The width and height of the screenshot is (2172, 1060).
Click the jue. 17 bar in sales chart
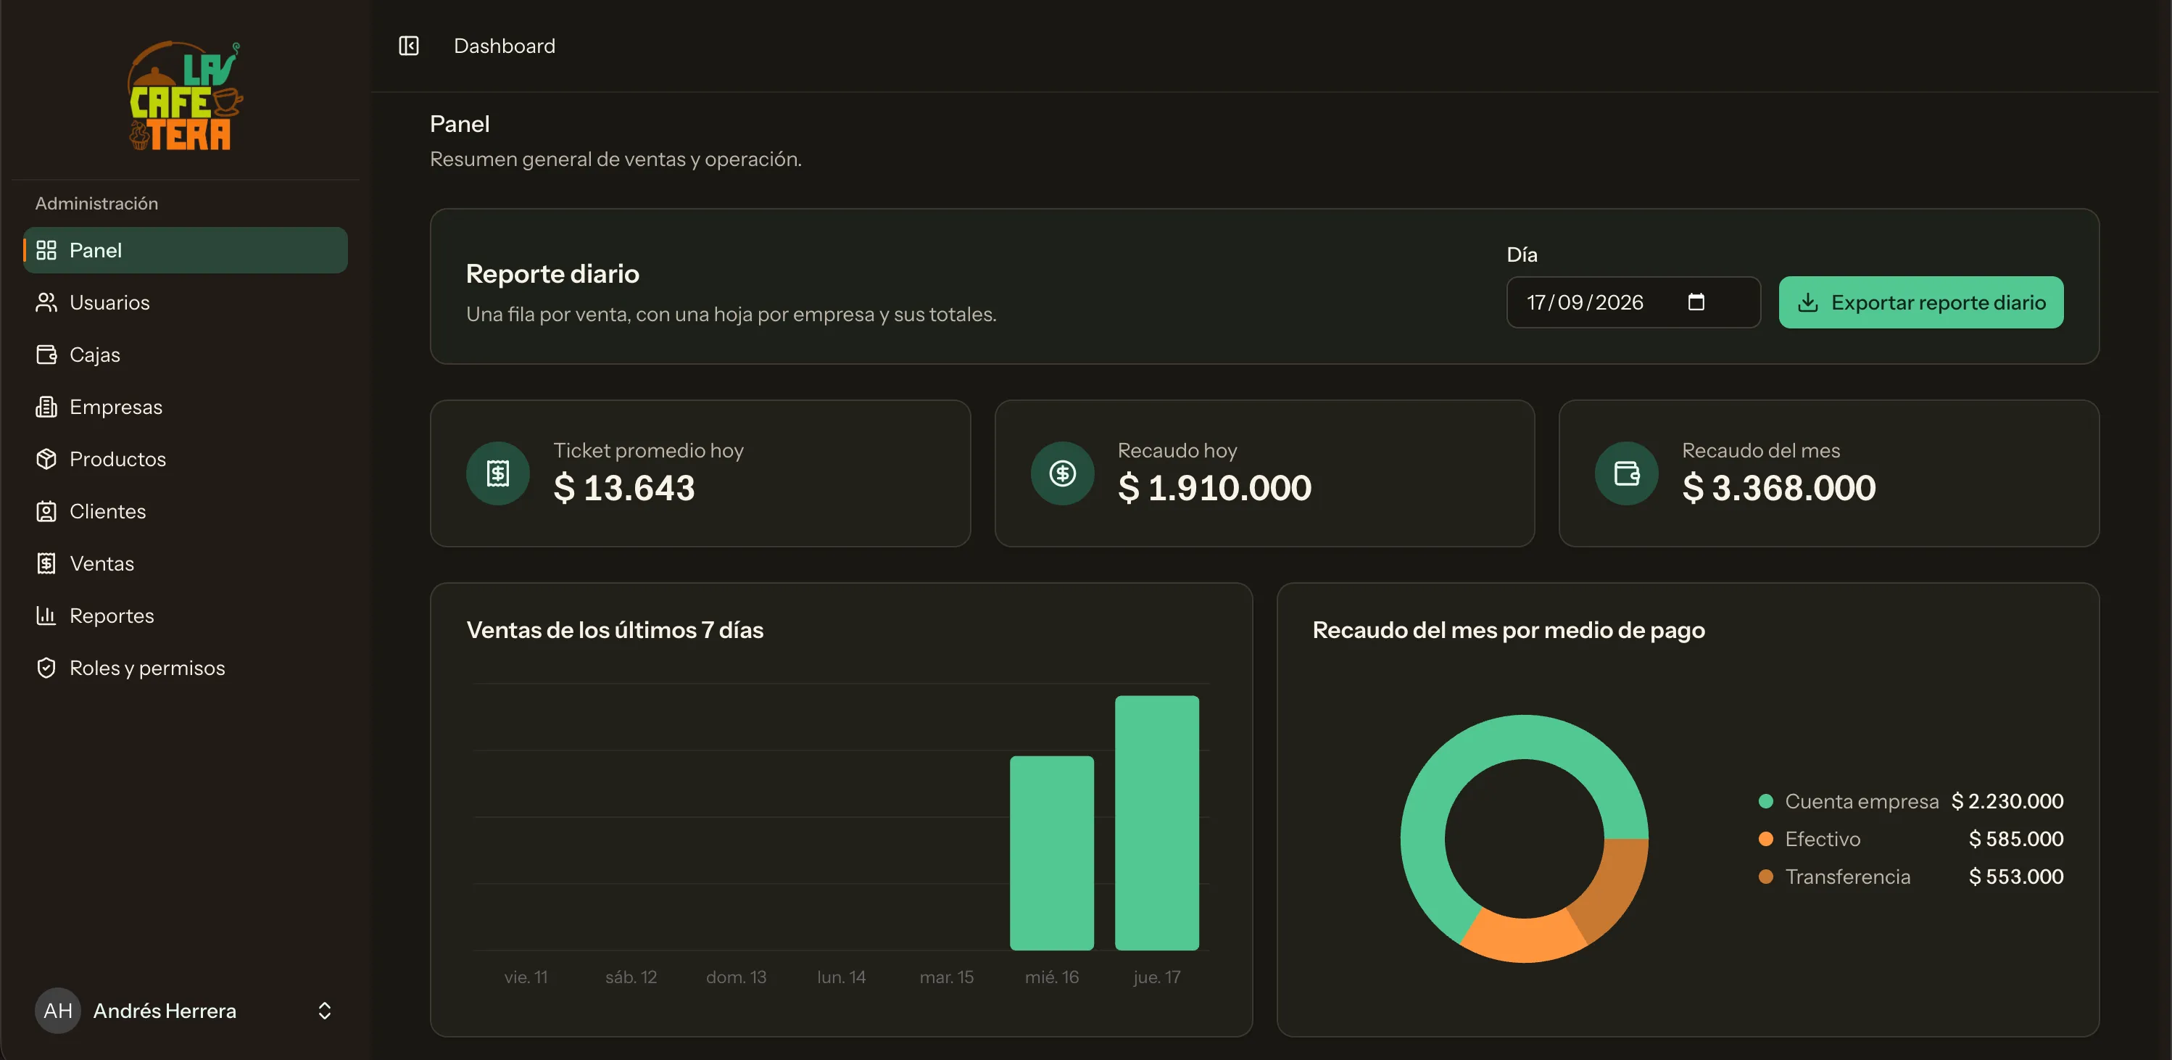point(1157,822)
